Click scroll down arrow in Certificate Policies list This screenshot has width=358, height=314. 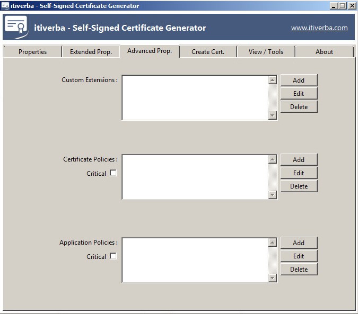(273, 195)
